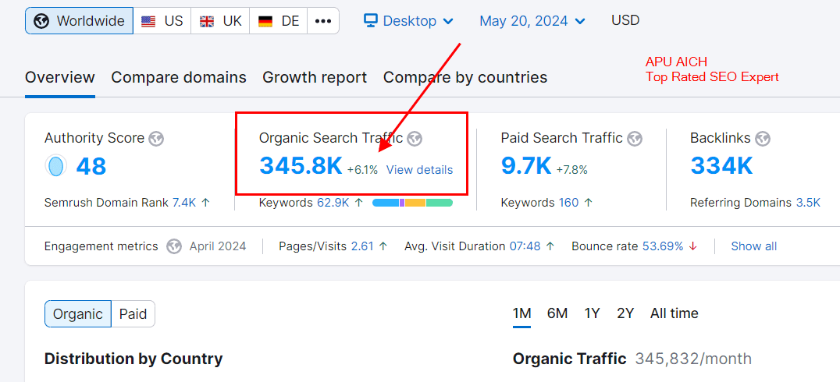This screenshot has width=840, height=382.
Task: Click the keywords position distribution color bar
Action: pyautogui.click(x=412, y=203)
